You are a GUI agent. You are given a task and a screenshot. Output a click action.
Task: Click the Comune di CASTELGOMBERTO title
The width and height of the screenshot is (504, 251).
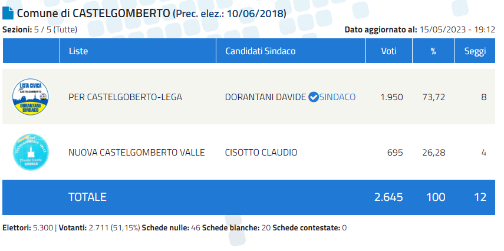coord(93,14)
